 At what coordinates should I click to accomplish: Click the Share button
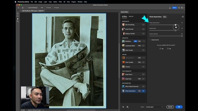(174, 8)
